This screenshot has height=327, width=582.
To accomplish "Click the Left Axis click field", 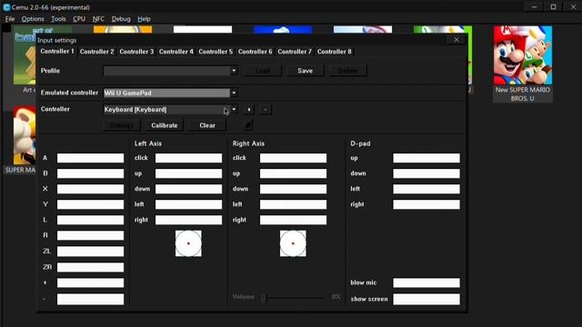I will [188, 158].
